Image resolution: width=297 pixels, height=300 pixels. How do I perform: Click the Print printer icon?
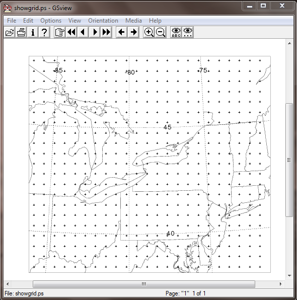click(x=21, y=32)
